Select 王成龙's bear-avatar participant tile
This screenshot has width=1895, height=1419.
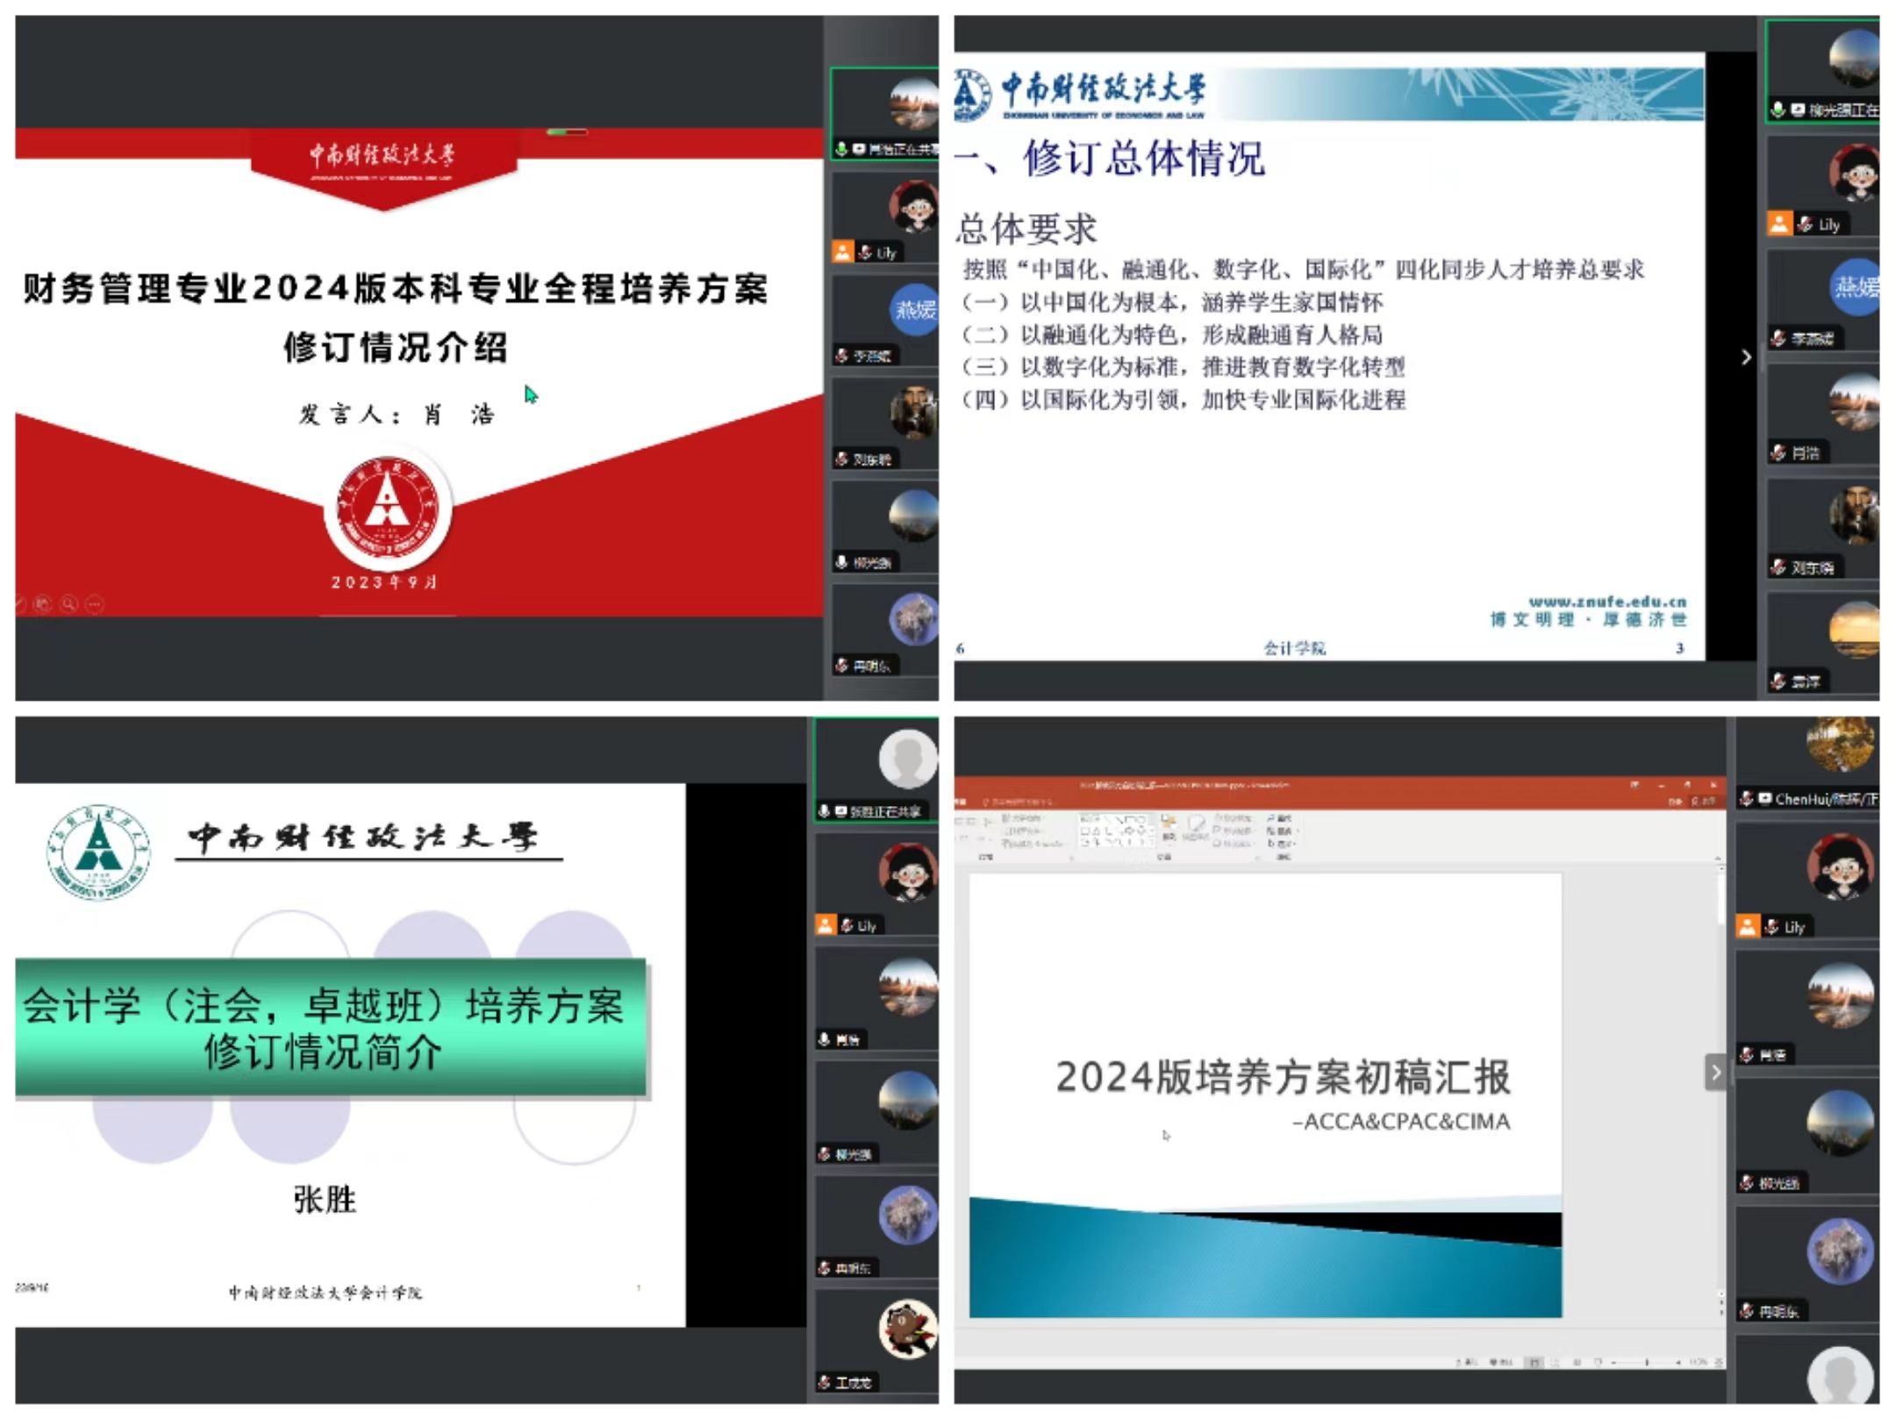click(x=906, y=1329)
